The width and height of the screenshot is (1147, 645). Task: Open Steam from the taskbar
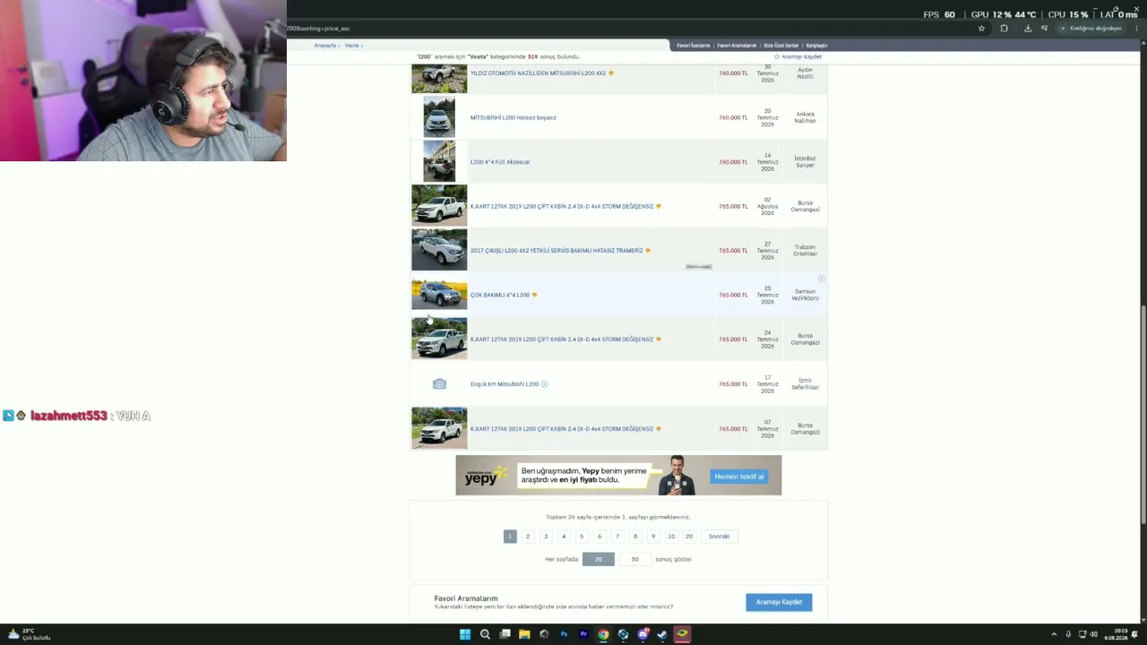pyautogui.click(x=662, y=634)
